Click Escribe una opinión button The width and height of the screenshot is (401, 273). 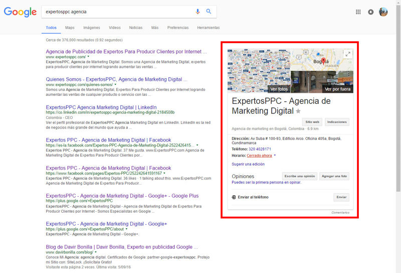(x=299, y=176)
